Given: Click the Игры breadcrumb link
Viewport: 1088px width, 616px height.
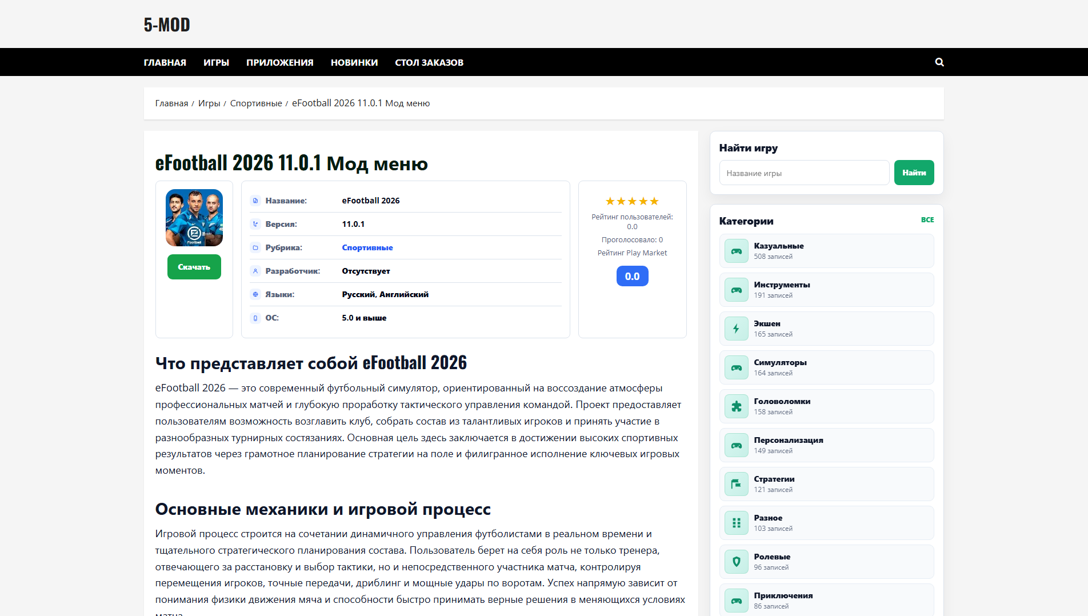Looking at the screenshot, I should (209, 103).
